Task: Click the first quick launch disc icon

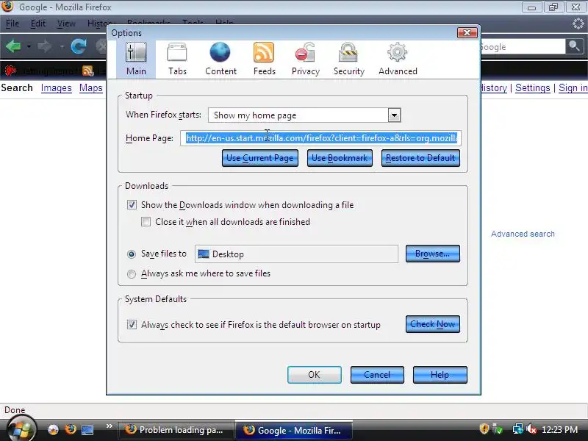Action: coord(53,429)
